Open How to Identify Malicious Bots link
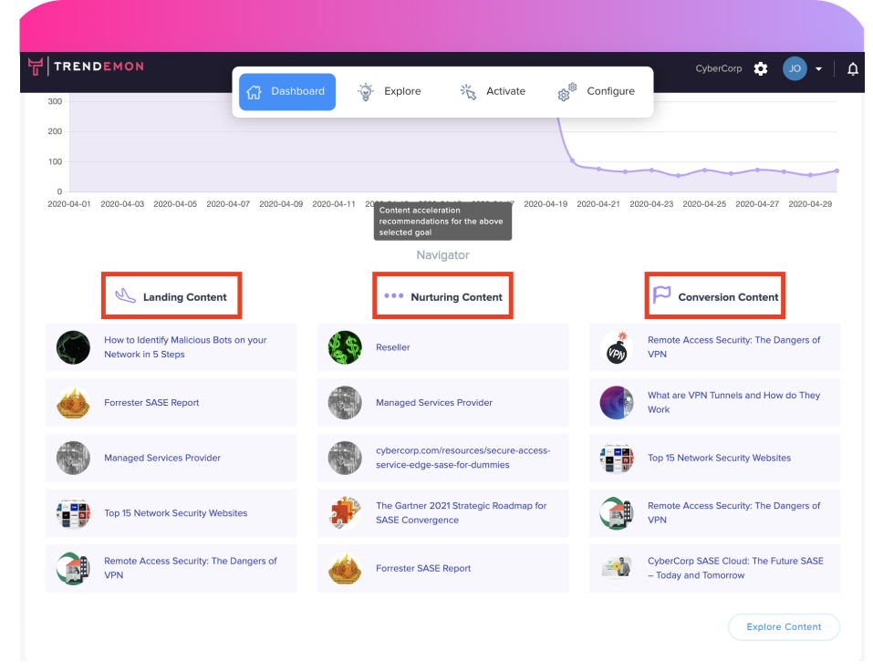Image resolution: width=873 pixels, height=671 pixels. point(185,347)
